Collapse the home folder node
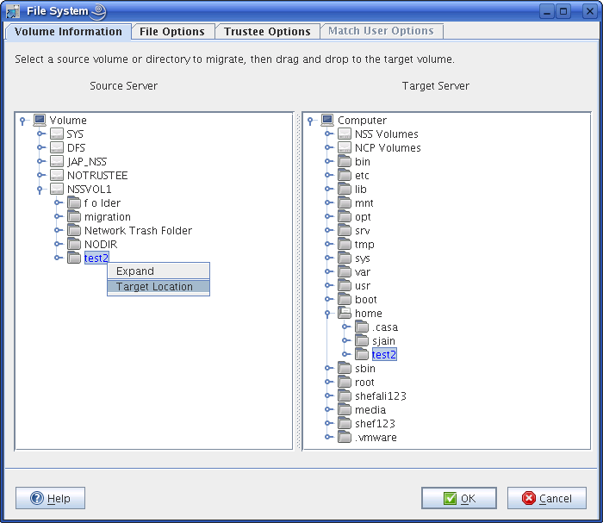603x523 pixels. 328,314
